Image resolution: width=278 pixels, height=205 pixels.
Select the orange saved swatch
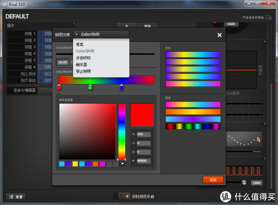coord(95,164)
